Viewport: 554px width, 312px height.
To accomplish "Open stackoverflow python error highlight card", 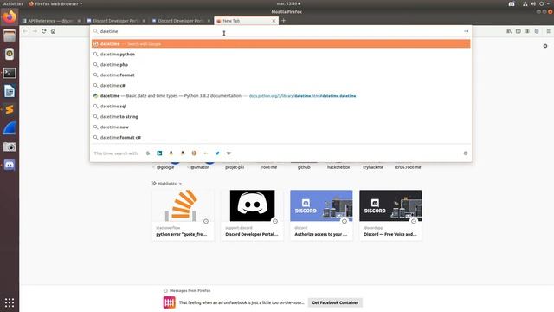I will (x=183, y=215).
